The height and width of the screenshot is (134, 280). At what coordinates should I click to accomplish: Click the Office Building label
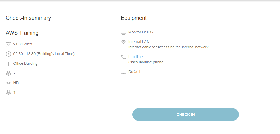click(25, 63)
